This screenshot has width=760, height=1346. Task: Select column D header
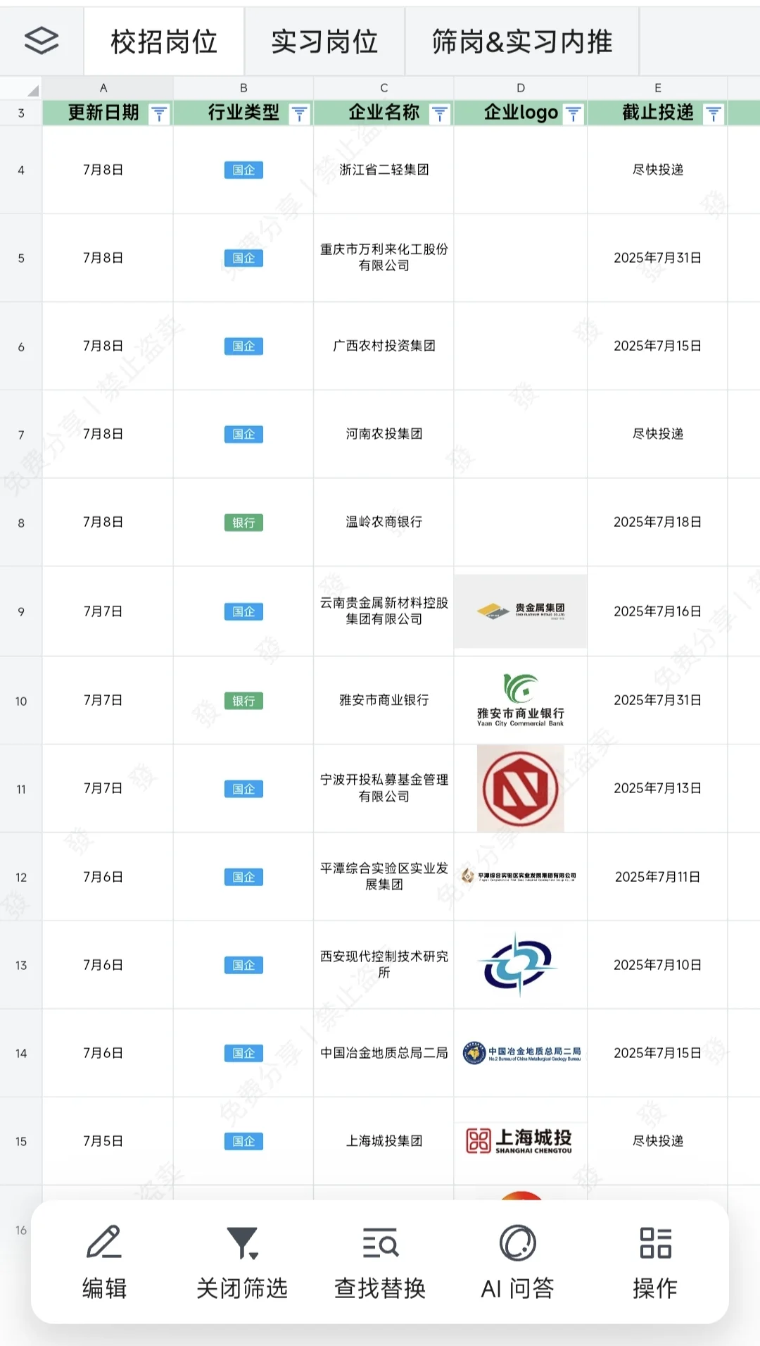pos(521,88)
